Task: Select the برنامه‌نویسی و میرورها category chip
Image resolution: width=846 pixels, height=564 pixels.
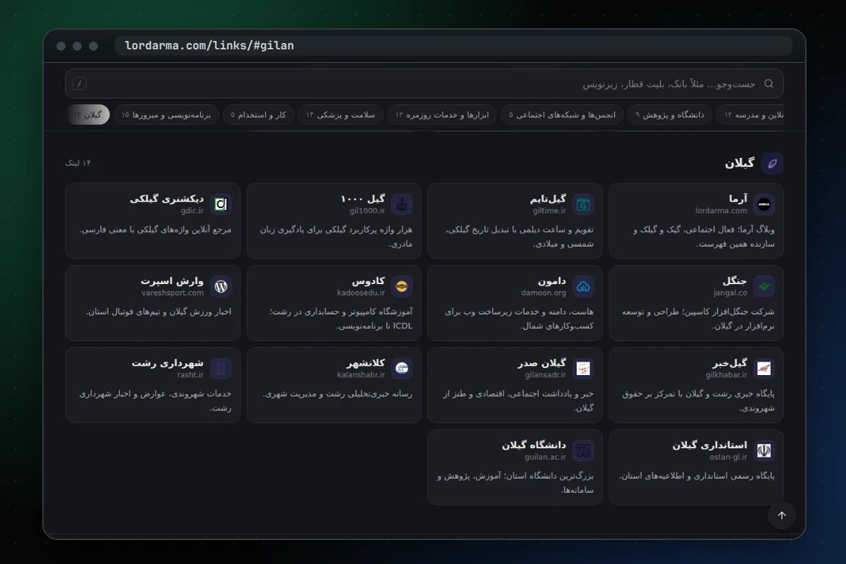Action: tap(166, 115)
